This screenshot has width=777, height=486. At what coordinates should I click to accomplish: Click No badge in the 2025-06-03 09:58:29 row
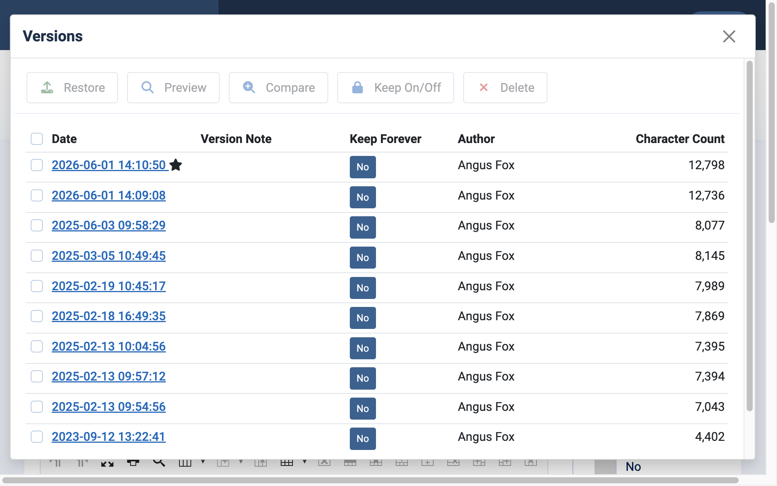363,227
